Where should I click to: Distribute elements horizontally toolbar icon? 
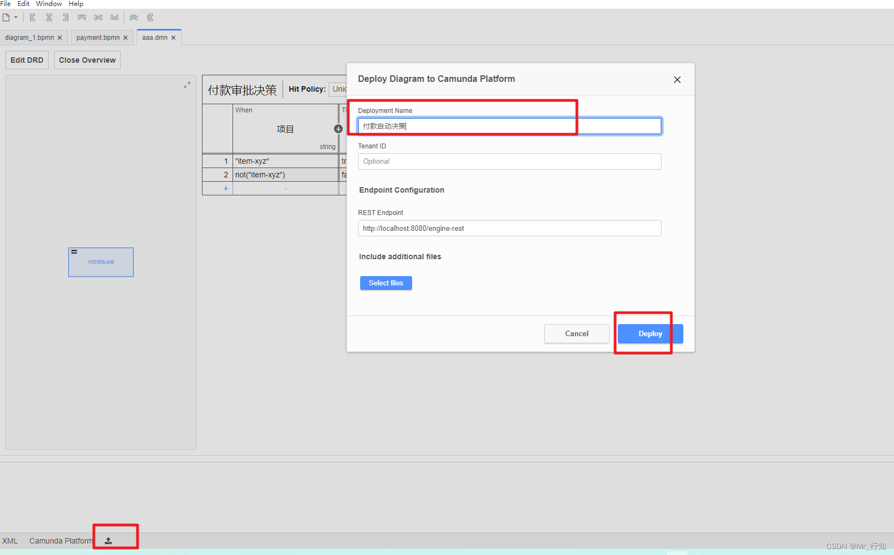[x=134, y=17]
